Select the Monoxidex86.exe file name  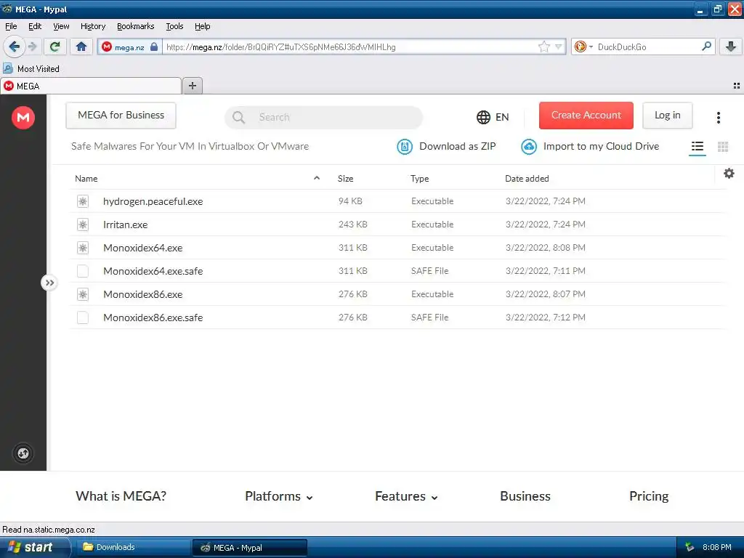(x=143, y=294)
